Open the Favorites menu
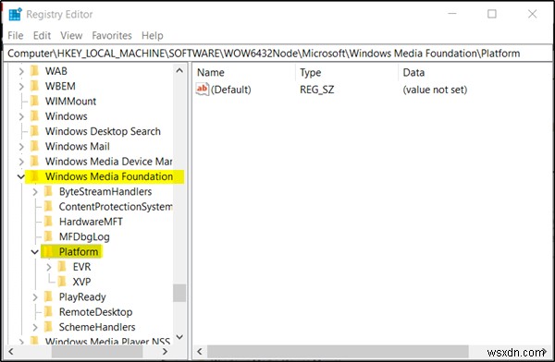Screen dimensions: 555x362 tap(112, 35)
